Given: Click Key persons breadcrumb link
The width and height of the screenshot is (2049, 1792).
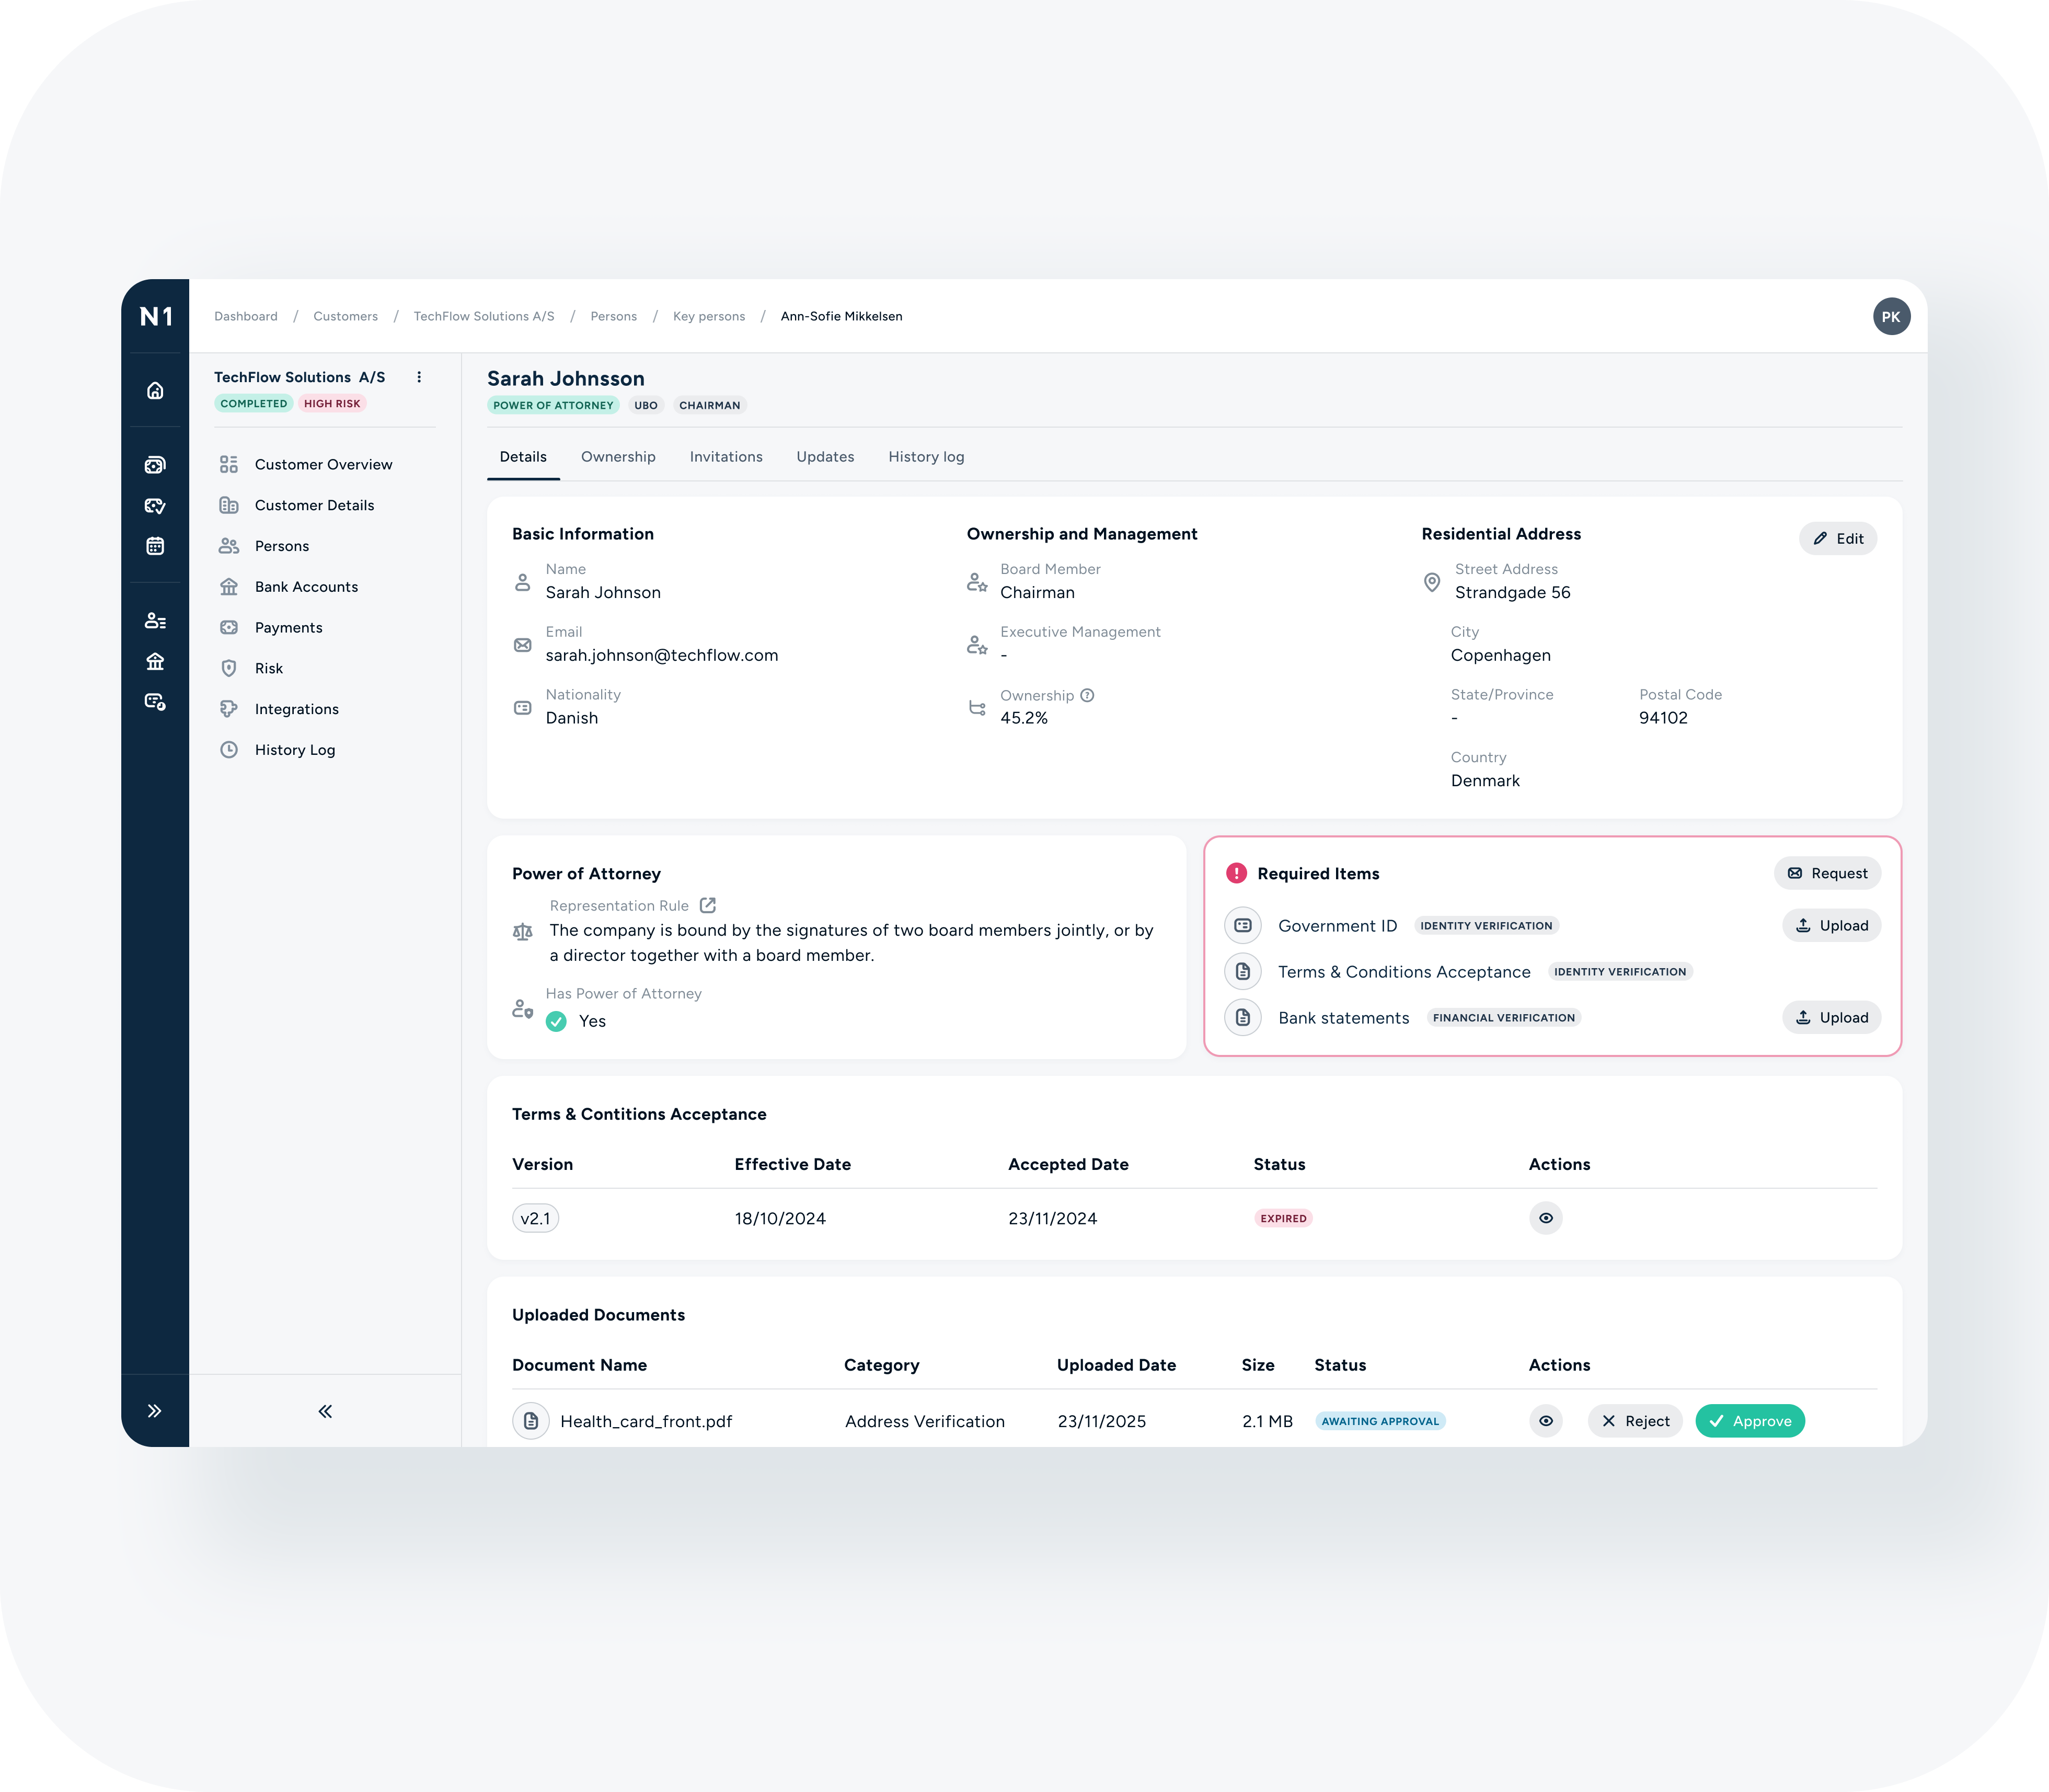Looking at the screenshot, I should [708, 316].
